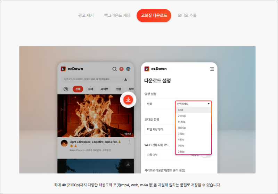Choose 360p quality option
Screen dimensions: 278x194
tap(193, 146)
